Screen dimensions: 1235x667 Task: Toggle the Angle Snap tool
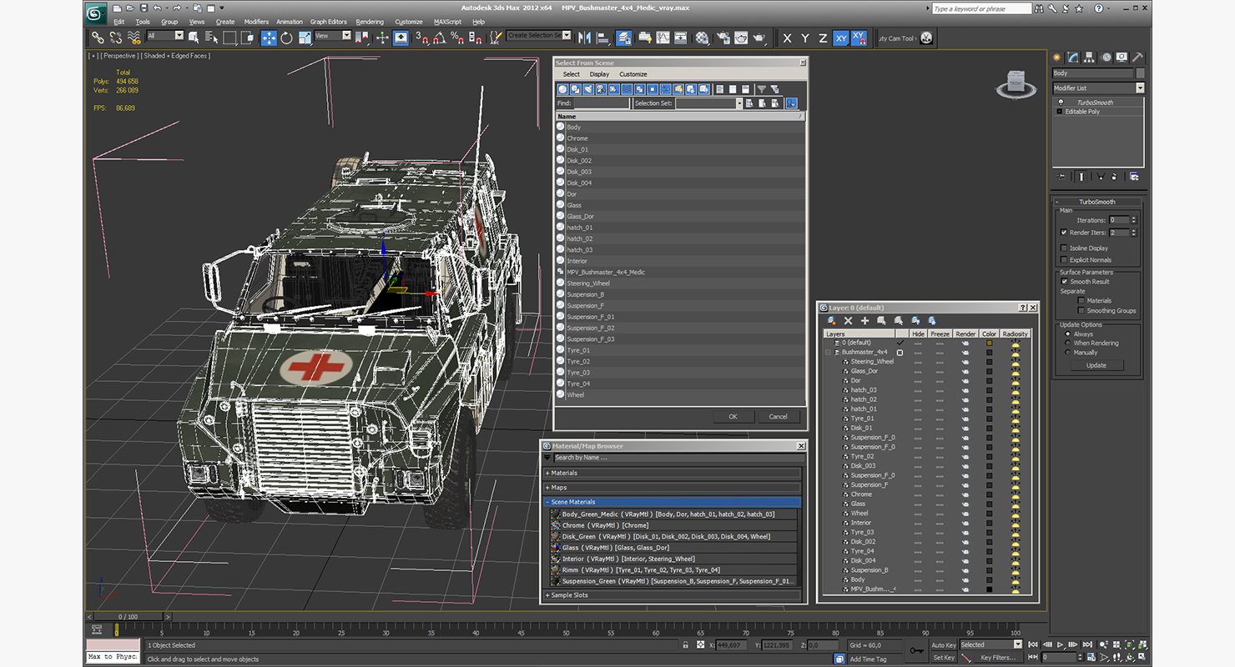coord(440,38)
